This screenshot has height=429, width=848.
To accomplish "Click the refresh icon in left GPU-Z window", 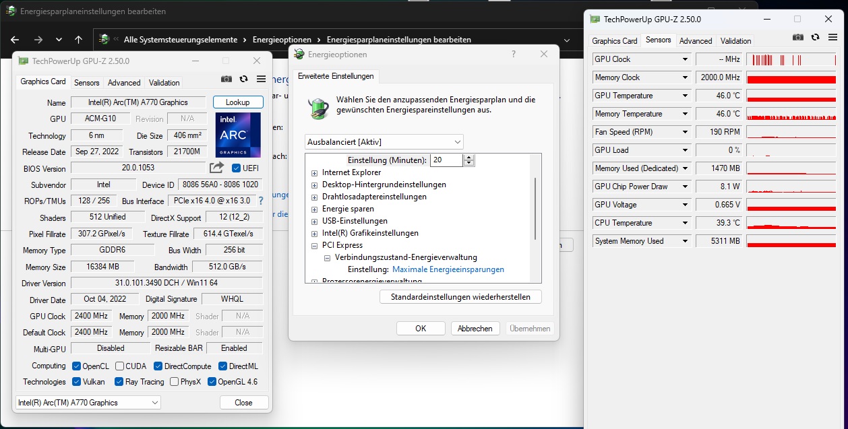I will coord(244,79).
